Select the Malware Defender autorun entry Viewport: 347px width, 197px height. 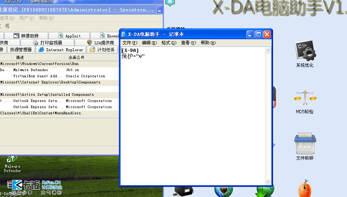(59, 70)
